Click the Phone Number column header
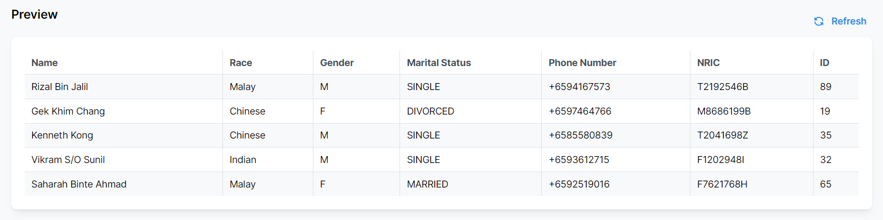The width and height of the screenshot is (883, 220). click(582, 63)
